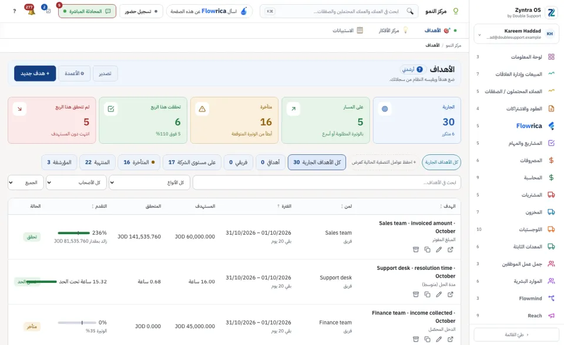Click the saved view كل الأهداف الجارية chip
This screenshot has height=345, width=564.
click(x=441, y=163)
